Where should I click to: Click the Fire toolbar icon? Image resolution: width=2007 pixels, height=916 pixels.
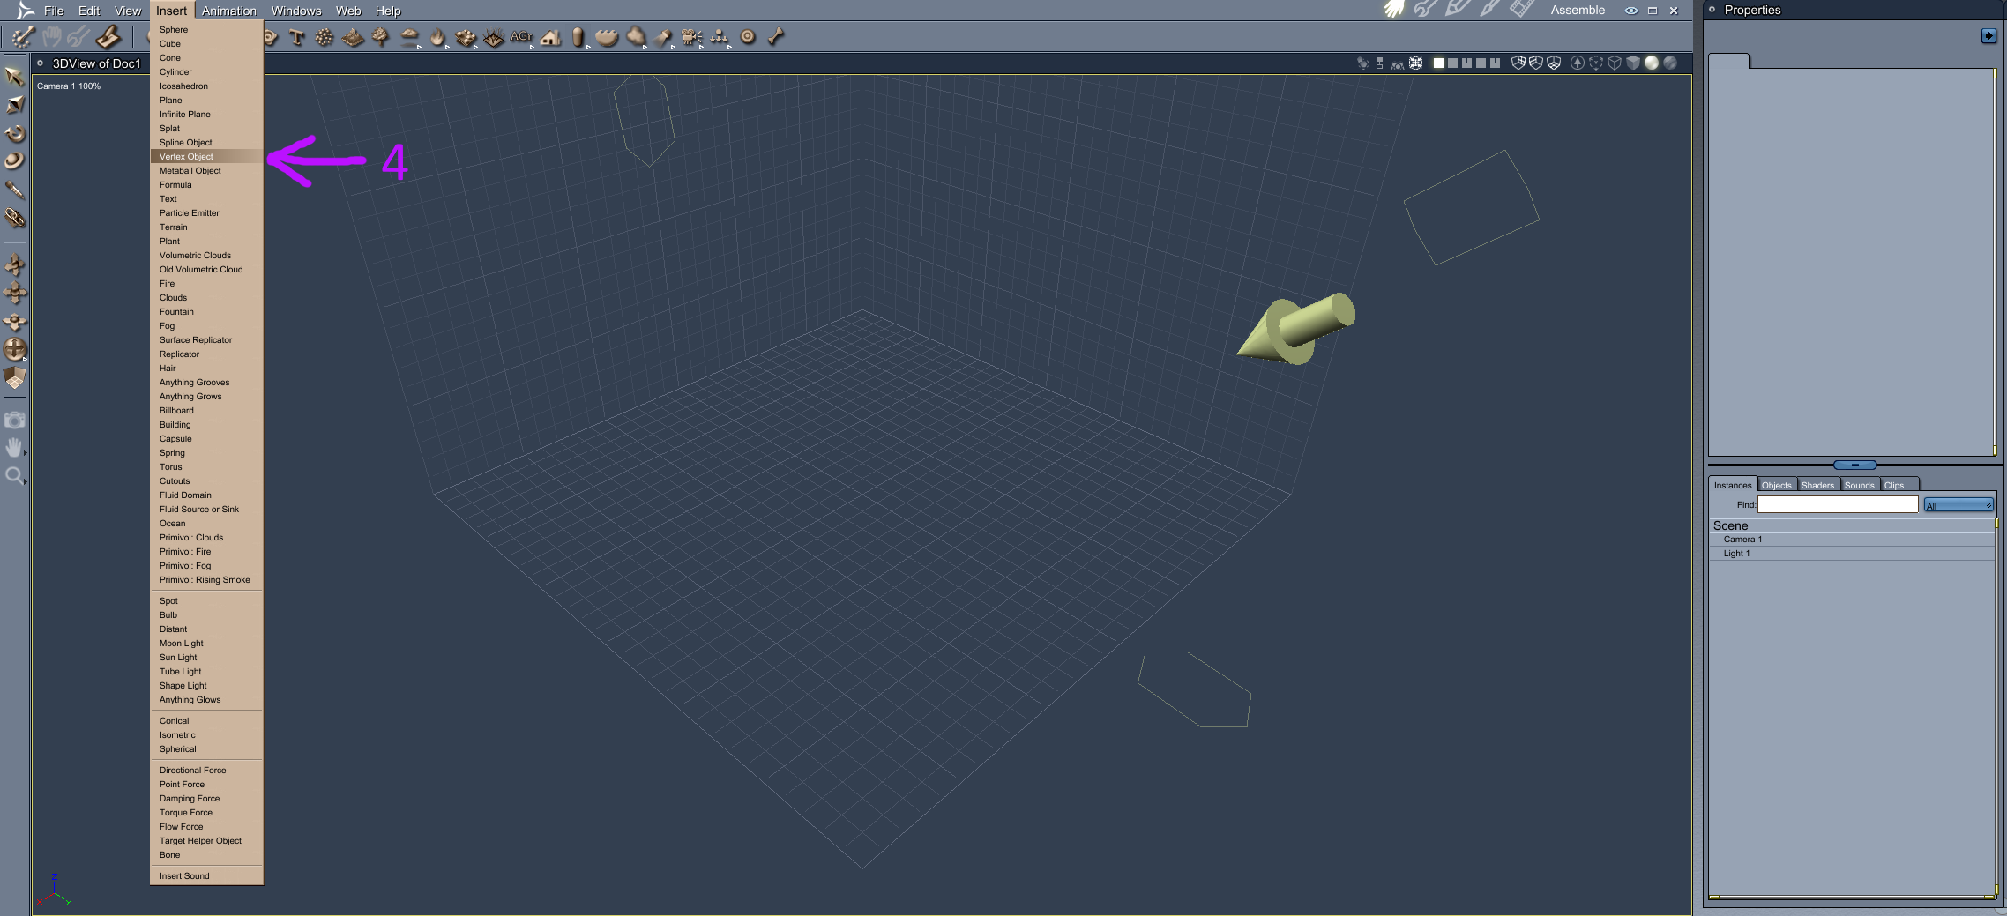tap(437, 37)
